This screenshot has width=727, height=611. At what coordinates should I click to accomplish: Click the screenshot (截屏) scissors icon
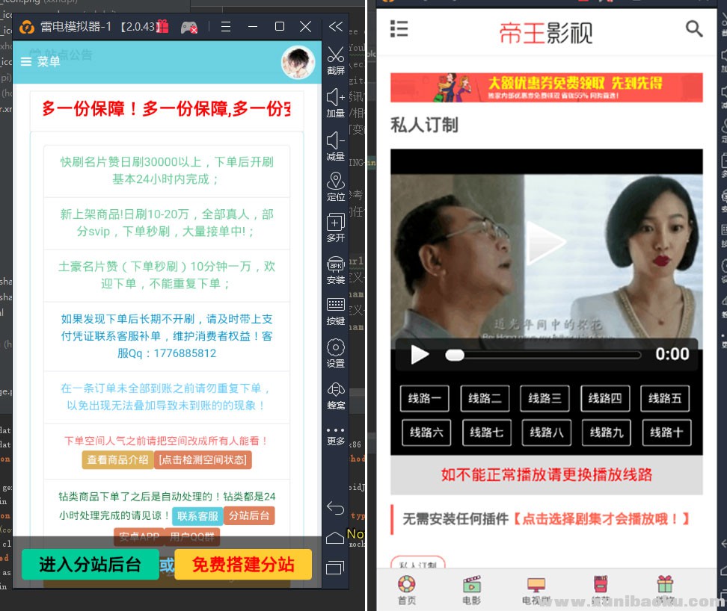tap(336, 55)
